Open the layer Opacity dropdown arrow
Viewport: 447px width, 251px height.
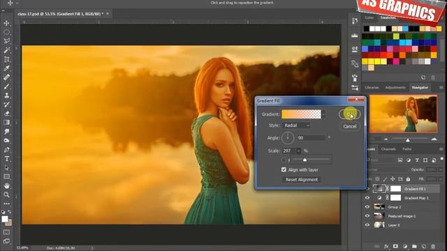click(x=441, y=169)
